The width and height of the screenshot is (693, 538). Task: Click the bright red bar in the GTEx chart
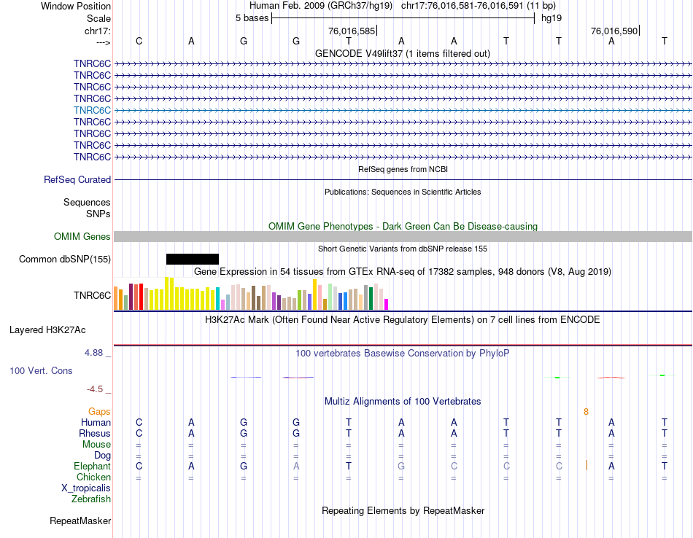click(141, 297)
